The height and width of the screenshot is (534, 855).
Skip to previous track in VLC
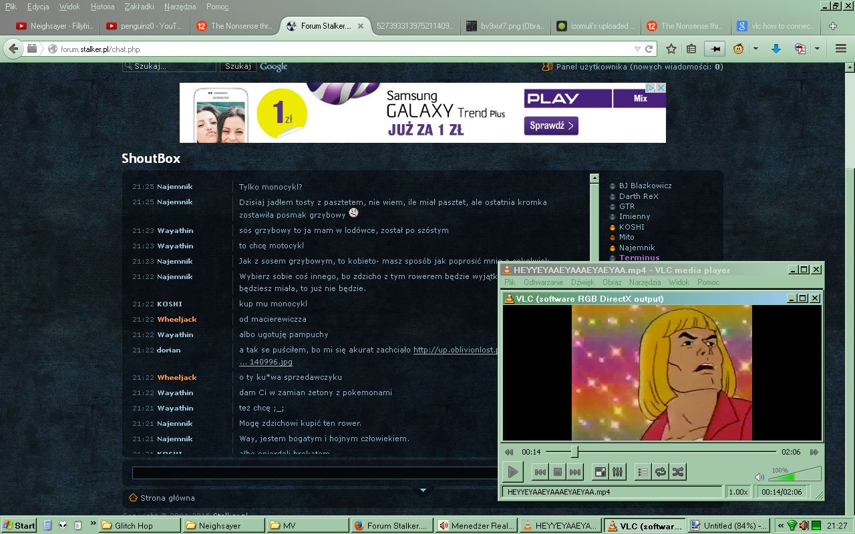(540, 472)
